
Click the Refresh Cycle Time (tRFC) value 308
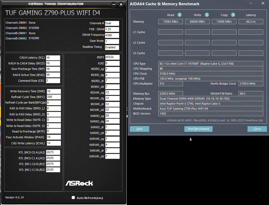pyautogui.click(x=54, y=97)
